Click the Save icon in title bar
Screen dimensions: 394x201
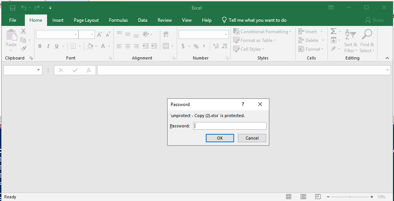(13, 8)
